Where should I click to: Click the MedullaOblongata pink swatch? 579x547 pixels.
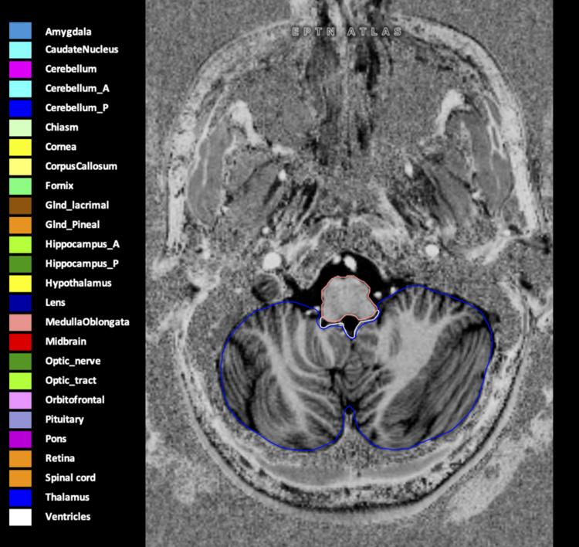pos(20,322)
